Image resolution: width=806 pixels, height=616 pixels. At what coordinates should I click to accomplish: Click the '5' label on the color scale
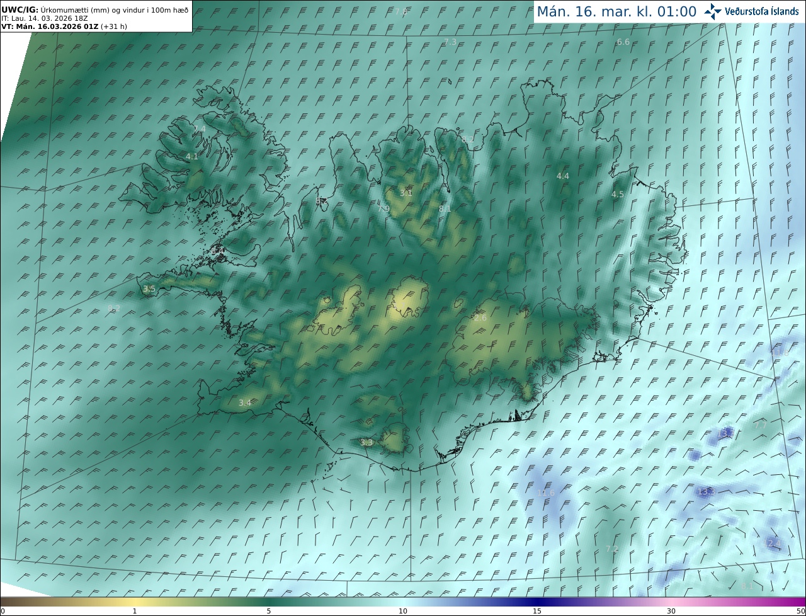(x=269, y=612)
